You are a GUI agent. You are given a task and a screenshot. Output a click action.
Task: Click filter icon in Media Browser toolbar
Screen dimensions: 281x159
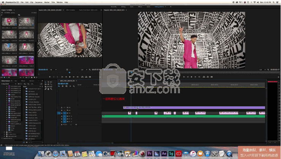click(25, 84)
